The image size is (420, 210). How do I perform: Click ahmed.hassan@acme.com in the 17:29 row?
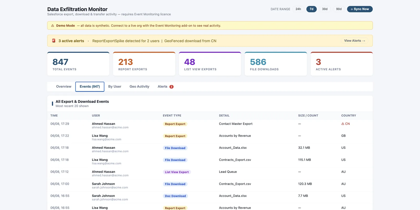(110, 128)
